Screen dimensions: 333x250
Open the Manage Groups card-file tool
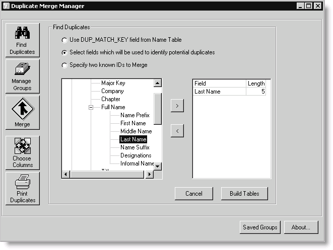23,76
